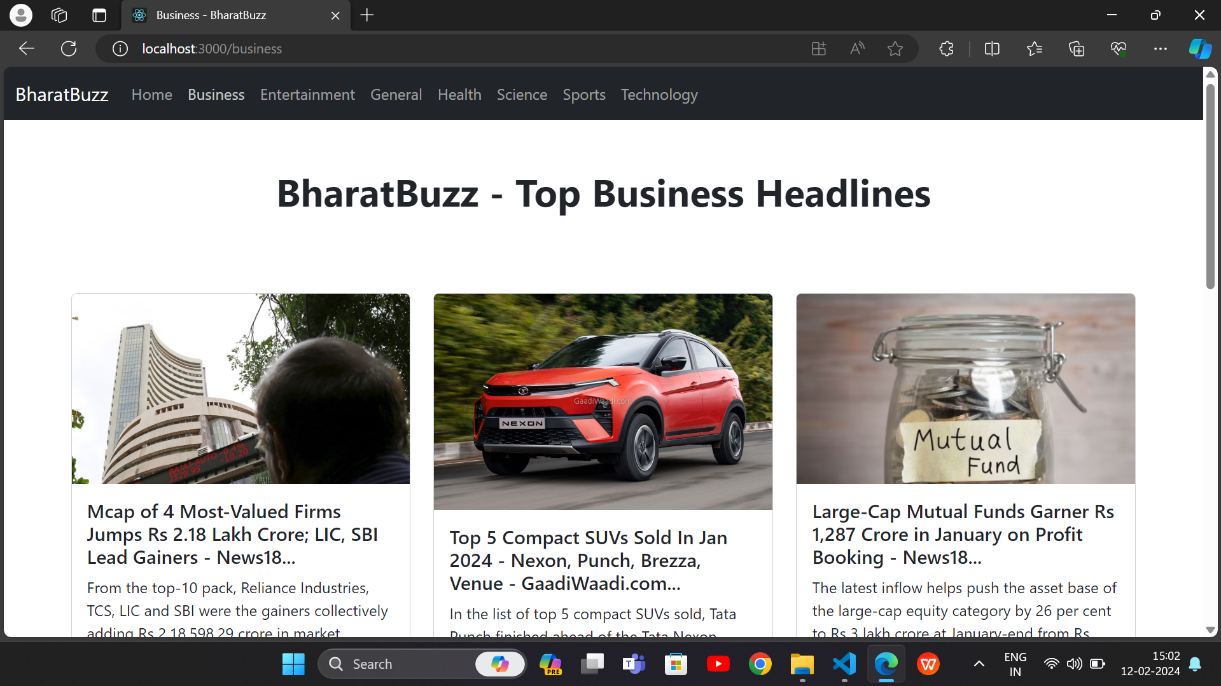Image resolution: width=1221 pixels, height=686 pixels.
Task: Open the Workspaces icon in title bar
Action: click(x=59, y=15)
